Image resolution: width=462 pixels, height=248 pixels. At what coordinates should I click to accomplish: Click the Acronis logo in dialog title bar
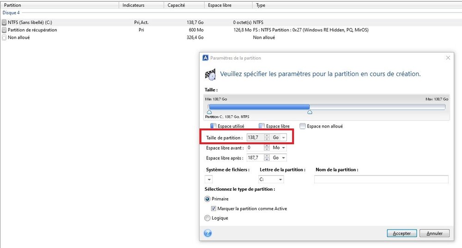point(206,58)
